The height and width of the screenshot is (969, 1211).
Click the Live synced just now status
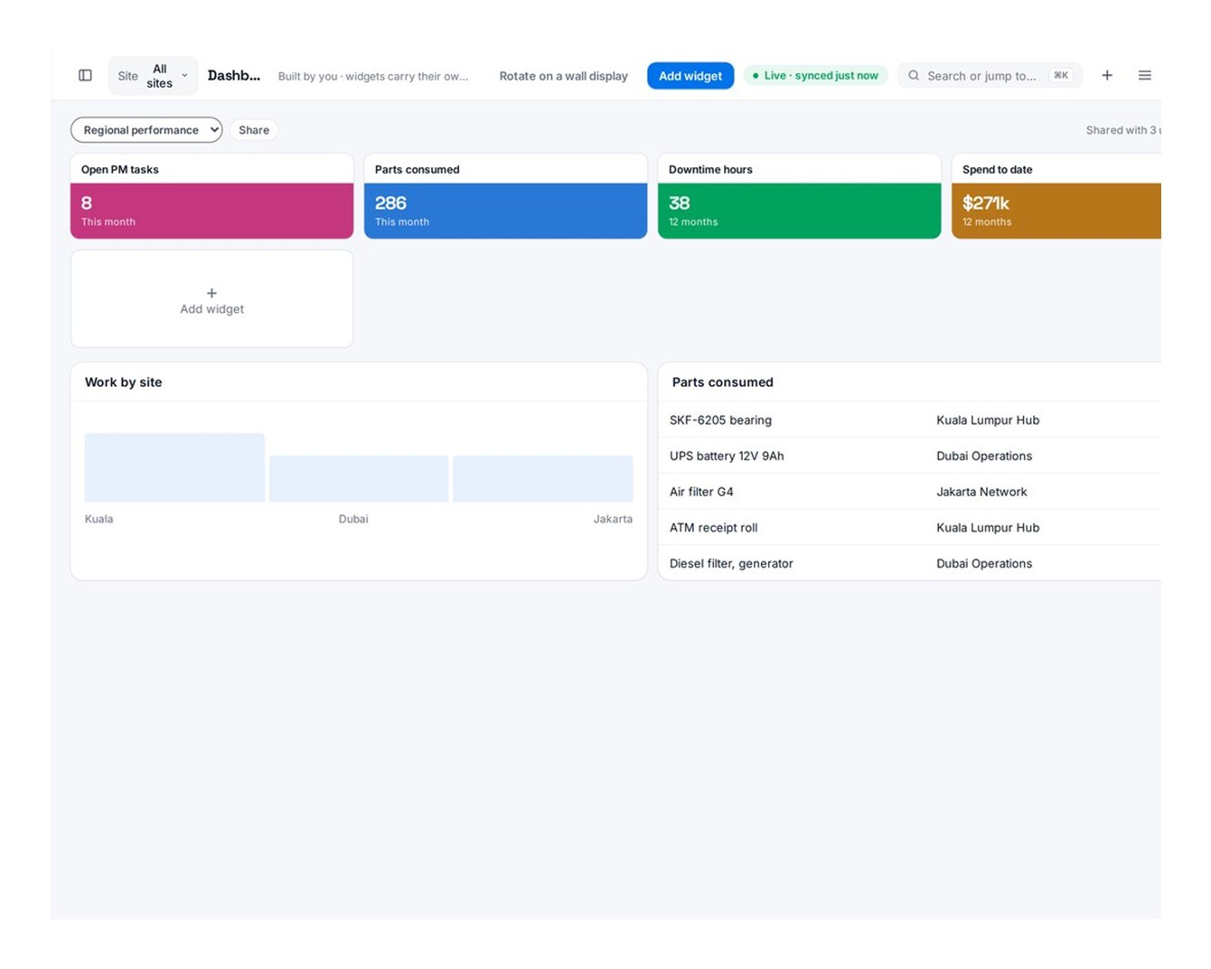[816, 76]
